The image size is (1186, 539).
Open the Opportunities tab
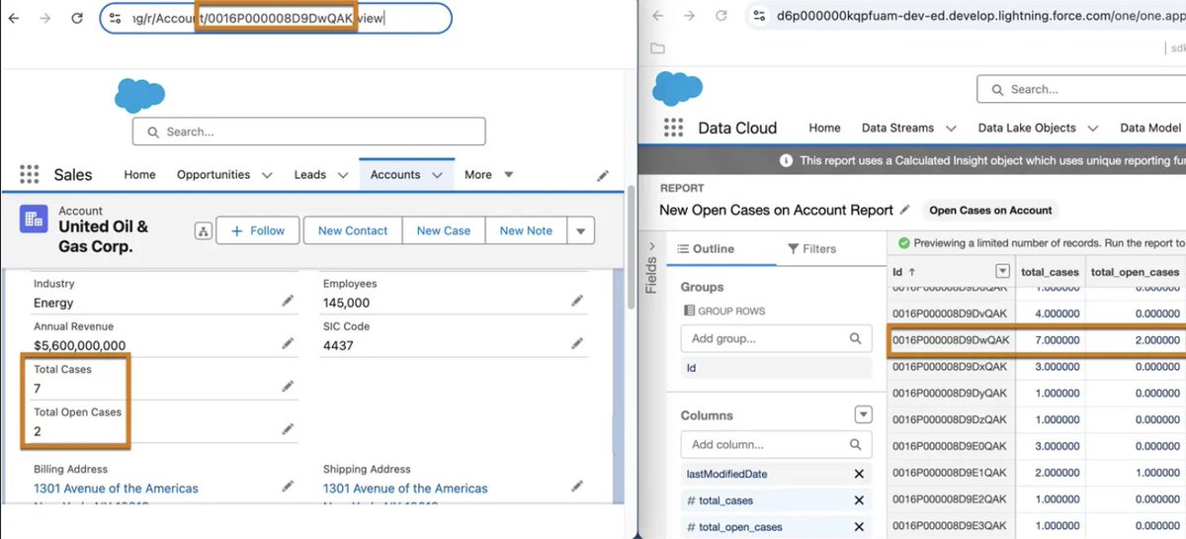213,175
